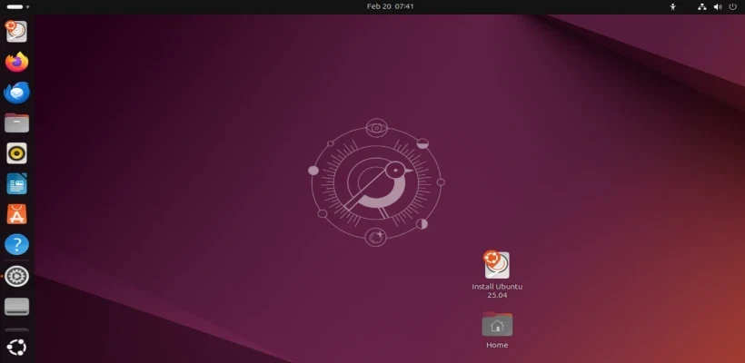Click the mounted drive dock icon
The image size is (745, 363).
click(16, 307)
